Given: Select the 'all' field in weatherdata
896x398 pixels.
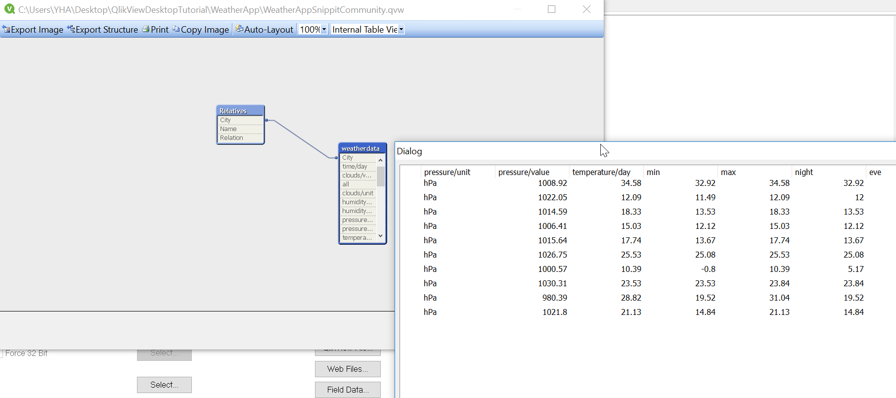Looking at the screenshot, I should pos(358,184).
